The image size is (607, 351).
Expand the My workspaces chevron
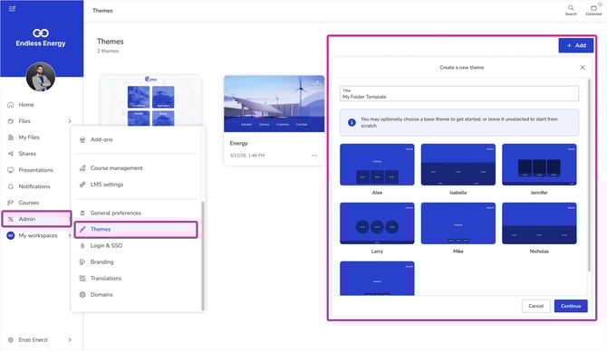click(x=70, y=235)
